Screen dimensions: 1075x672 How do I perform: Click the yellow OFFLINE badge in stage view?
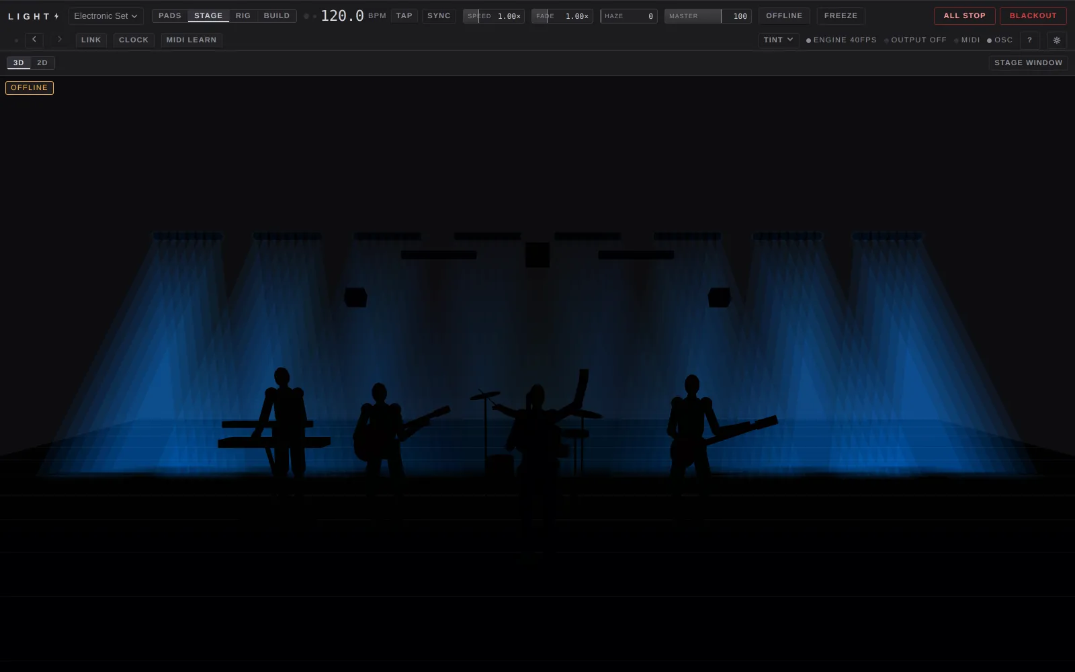pos(30,88)
